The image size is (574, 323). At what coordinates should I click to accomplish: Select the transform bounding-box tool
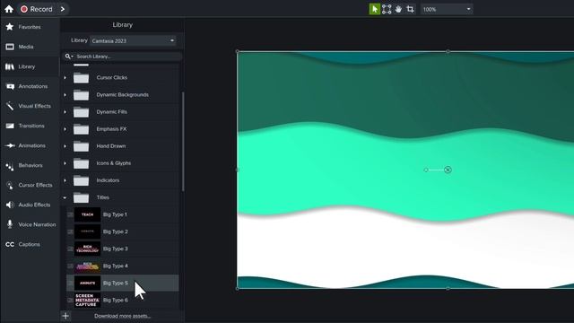tap(387, 9)
